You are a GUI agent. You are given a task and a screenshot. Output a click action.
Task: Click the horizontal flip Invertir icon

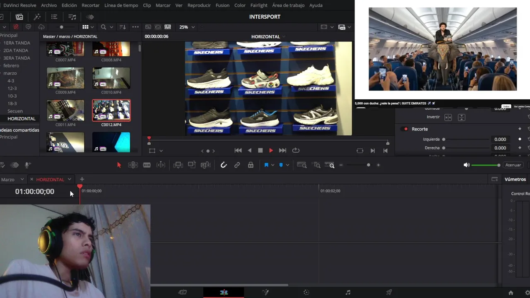click(x=448, y=118)
